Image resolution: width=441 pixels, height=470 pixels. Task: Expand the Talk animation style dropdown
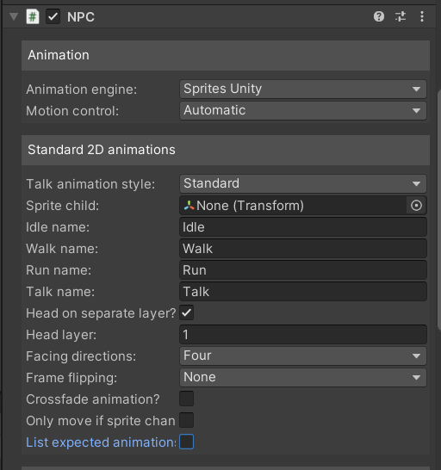tap(303, 183)
